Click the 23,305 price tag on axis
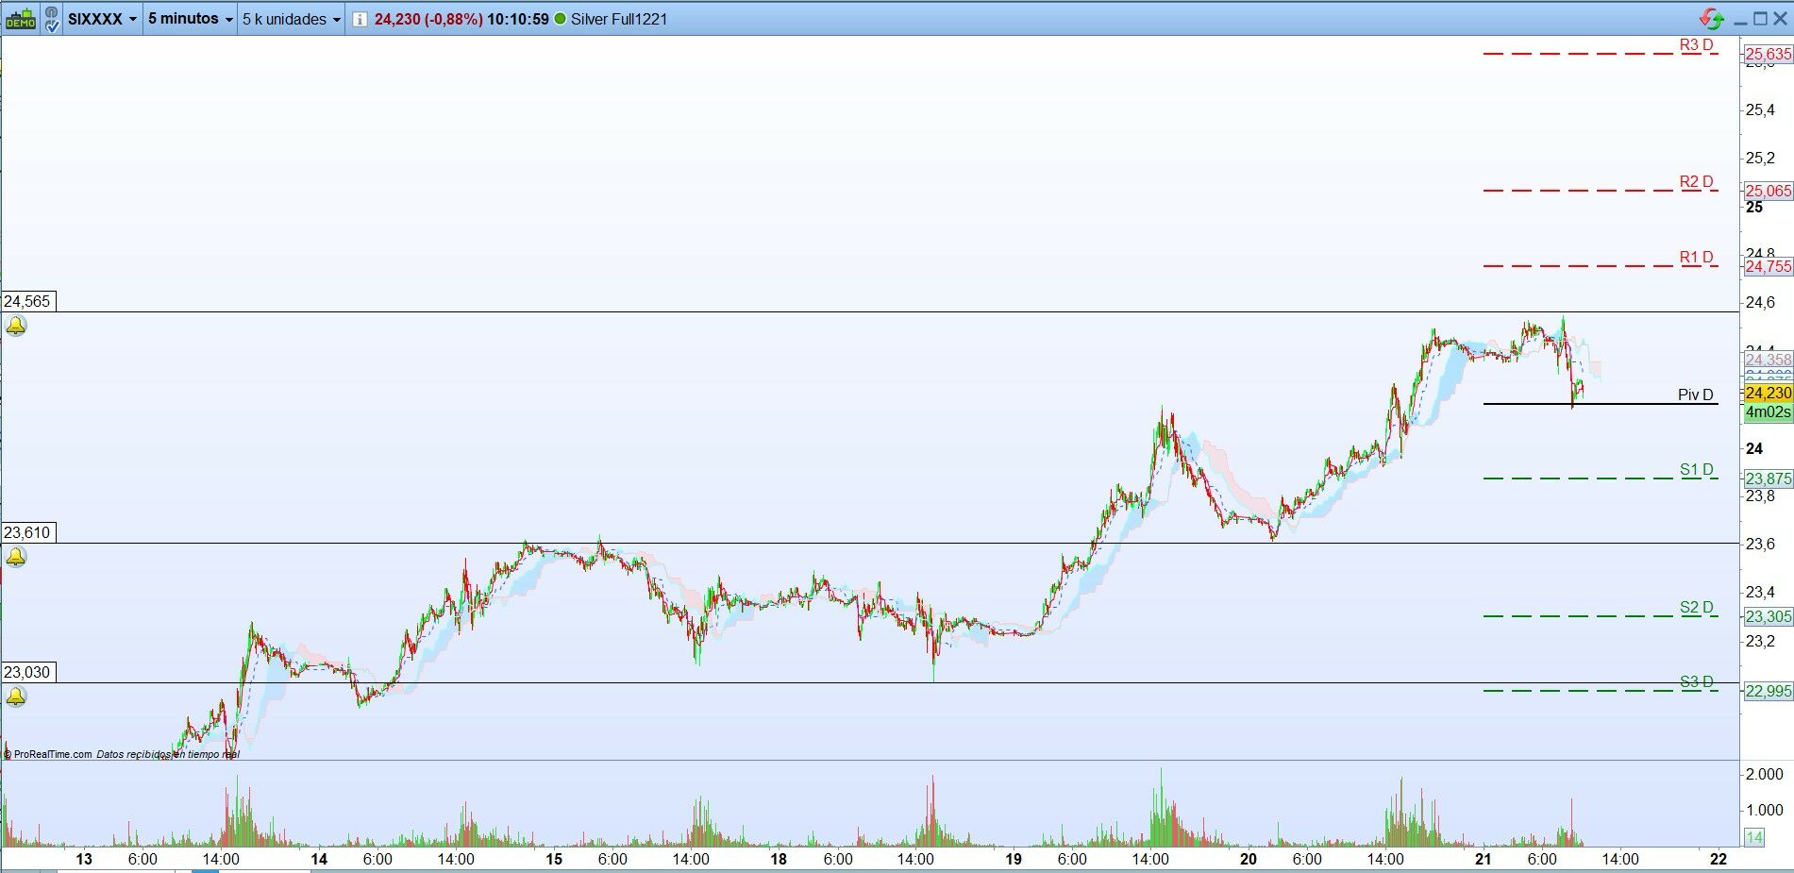 point(1768,616)
